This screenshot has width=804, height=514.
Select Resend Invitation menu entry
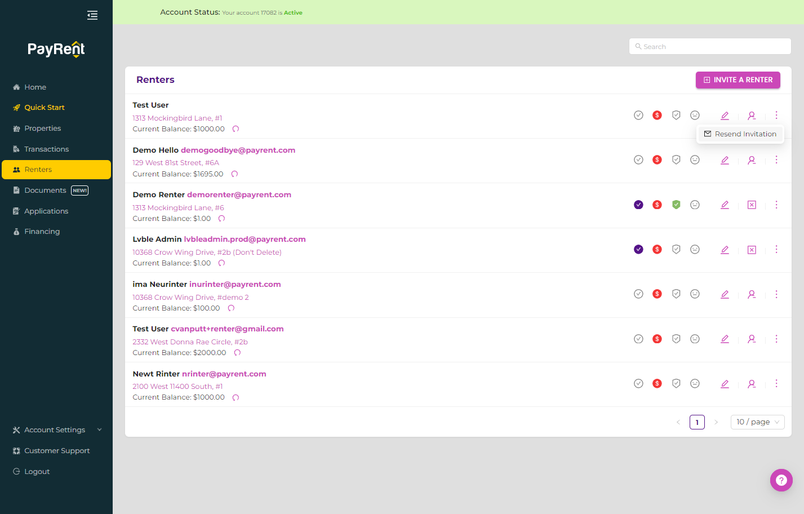coord(740,134)
